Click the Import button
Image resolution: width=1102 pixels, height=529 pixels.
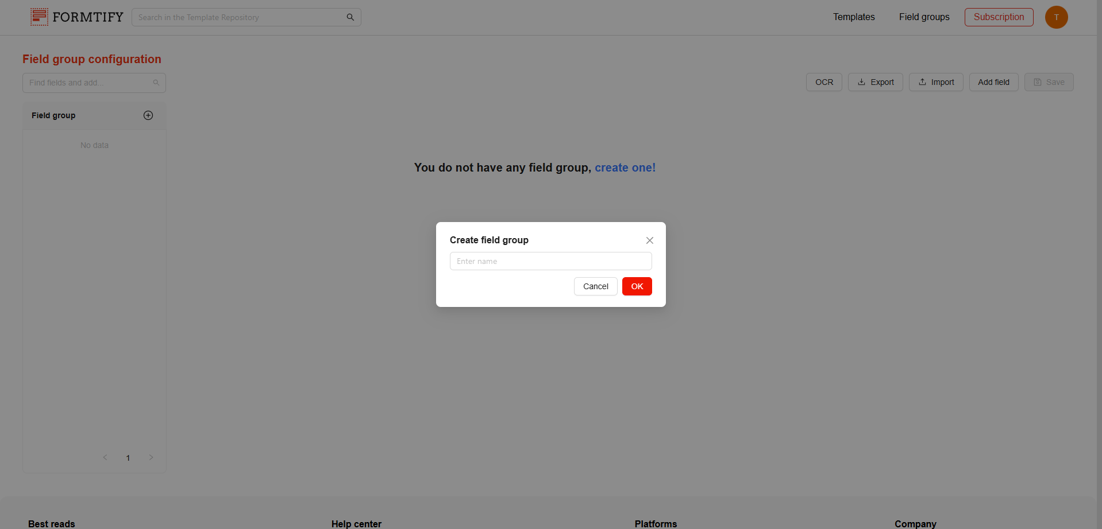click(936, 82)
